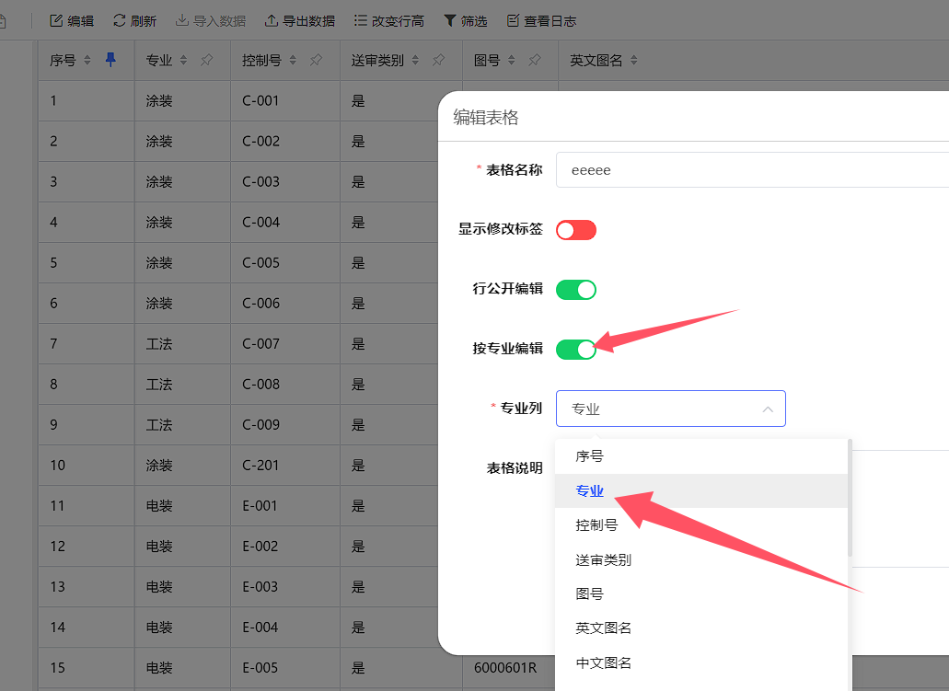This screenshot has height=691, width=949.
Task: Click cell C-007 in table
Action: (x=285, y=344)
